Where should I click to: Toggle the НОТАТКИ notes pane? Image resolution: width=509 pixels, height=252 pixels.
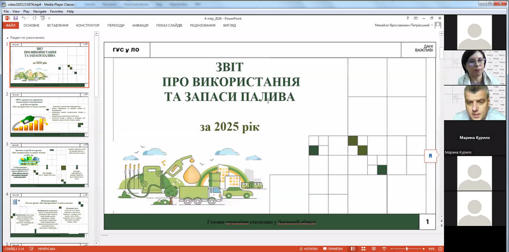309,249
